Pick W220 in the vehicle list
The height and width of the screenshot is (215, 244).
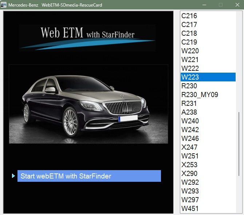point(190,51)
